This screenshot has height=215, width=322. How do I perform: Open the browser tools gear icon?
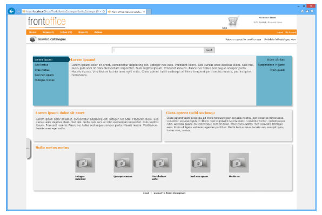pyautogui.click(x=312, y=11)
